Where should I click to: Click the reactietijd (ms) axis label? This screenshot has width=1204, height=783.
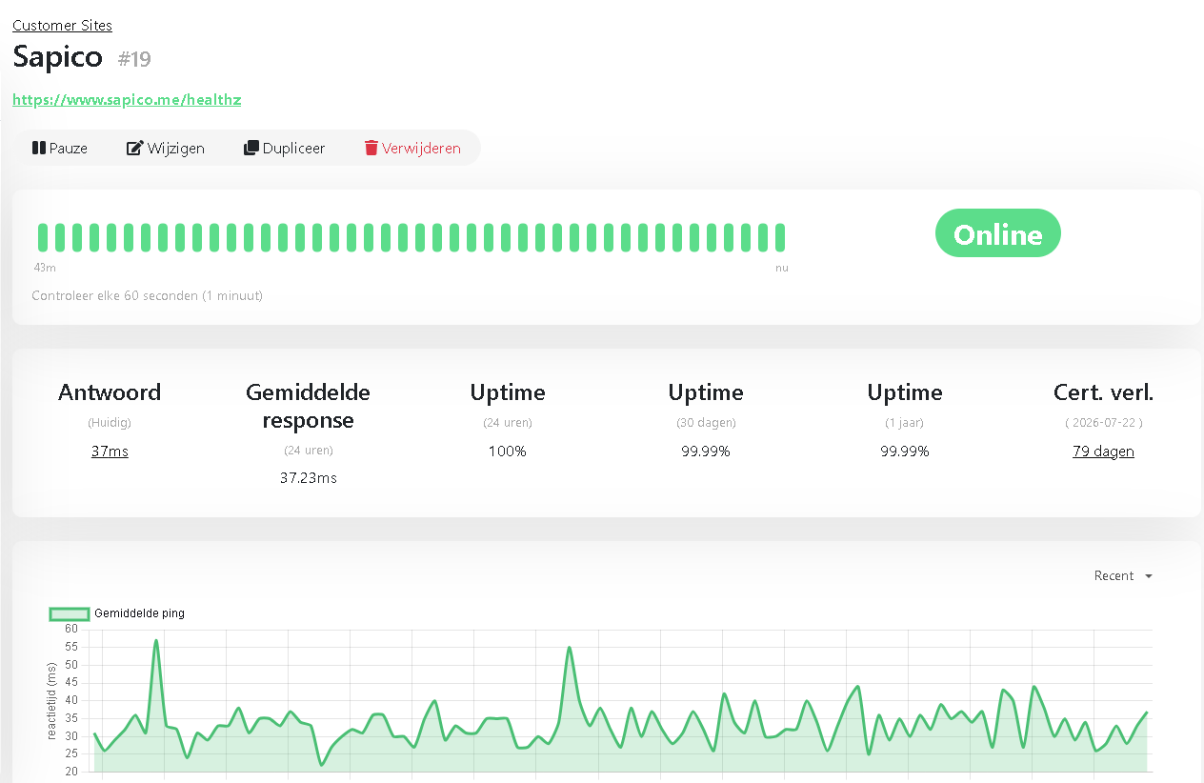[x=52, y=702]
